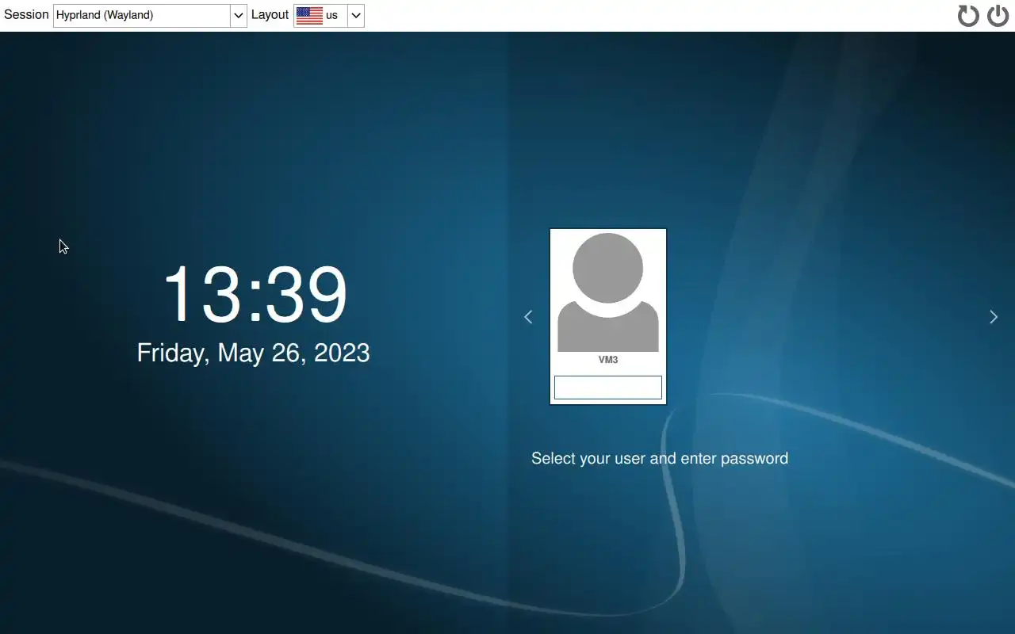Click the Session label text
The image size is (1015, 634).
point(26,14)
